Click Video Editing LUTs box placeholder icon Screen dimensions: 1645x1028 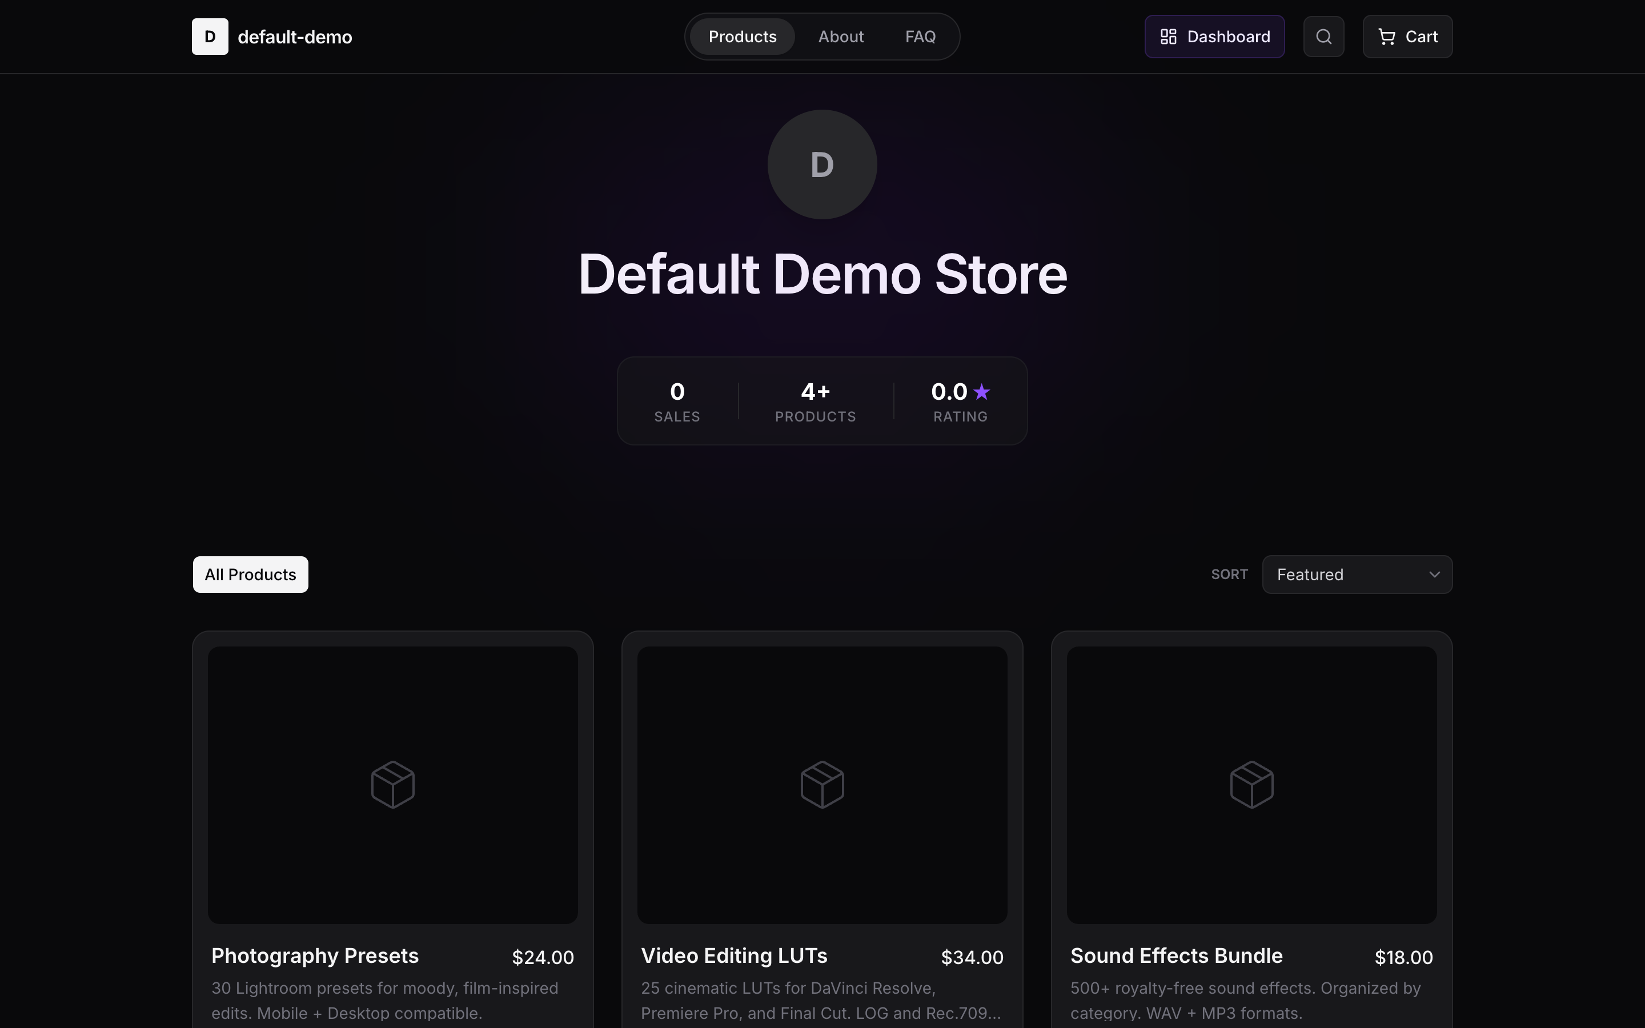[822, 785]
